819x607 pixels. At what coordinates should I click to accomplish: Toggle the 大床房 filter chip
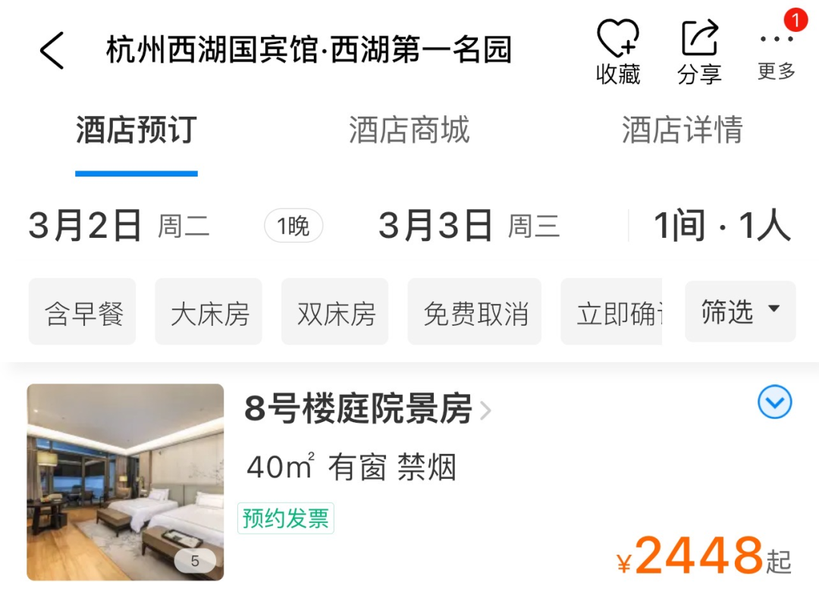[209, 312]
